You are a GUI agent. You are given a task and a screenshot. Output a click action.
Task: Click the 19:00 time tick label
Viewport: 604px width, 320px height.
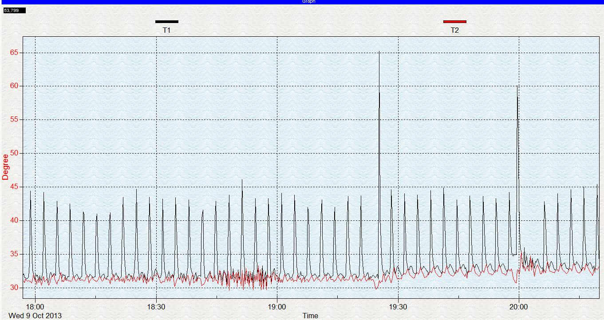[277, 307]
